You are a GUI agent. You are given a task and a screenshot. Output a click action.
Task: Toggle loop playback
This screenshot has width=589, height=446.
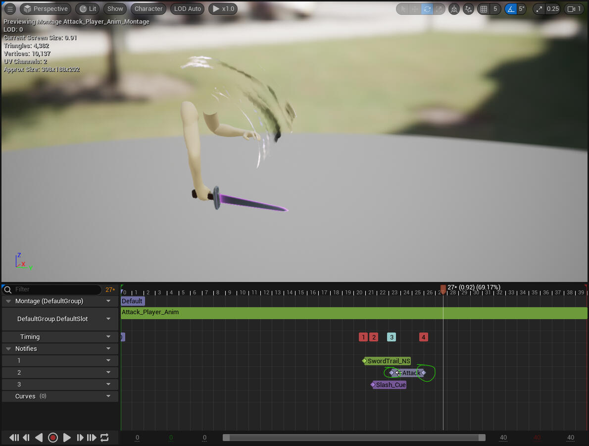104,438
